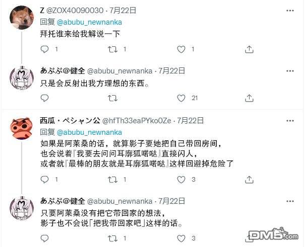The width and height of the screenshot is (305, 247).
Task: Reply to 西瓜's tweet via comment icon
Action: (x=44, y=180)
